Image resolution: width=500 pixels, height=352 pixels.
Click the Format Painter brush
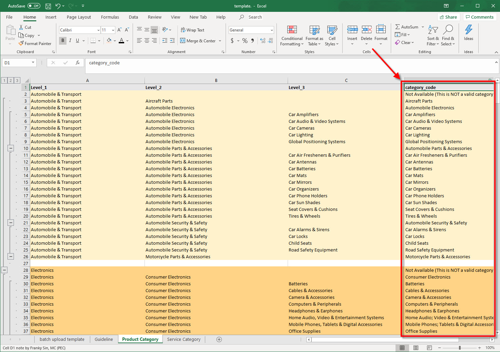[21, 43]
